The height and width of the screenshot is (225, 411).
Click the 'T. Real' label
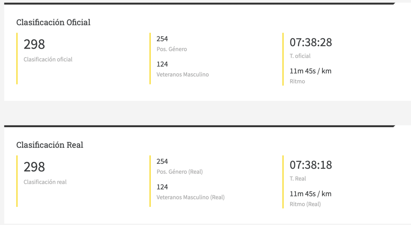point(298,179)
